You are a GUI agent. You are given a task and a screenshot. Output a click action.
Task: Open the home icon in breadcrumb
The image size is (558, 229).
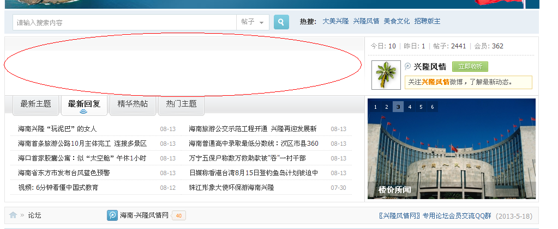[x=13, y=215]
